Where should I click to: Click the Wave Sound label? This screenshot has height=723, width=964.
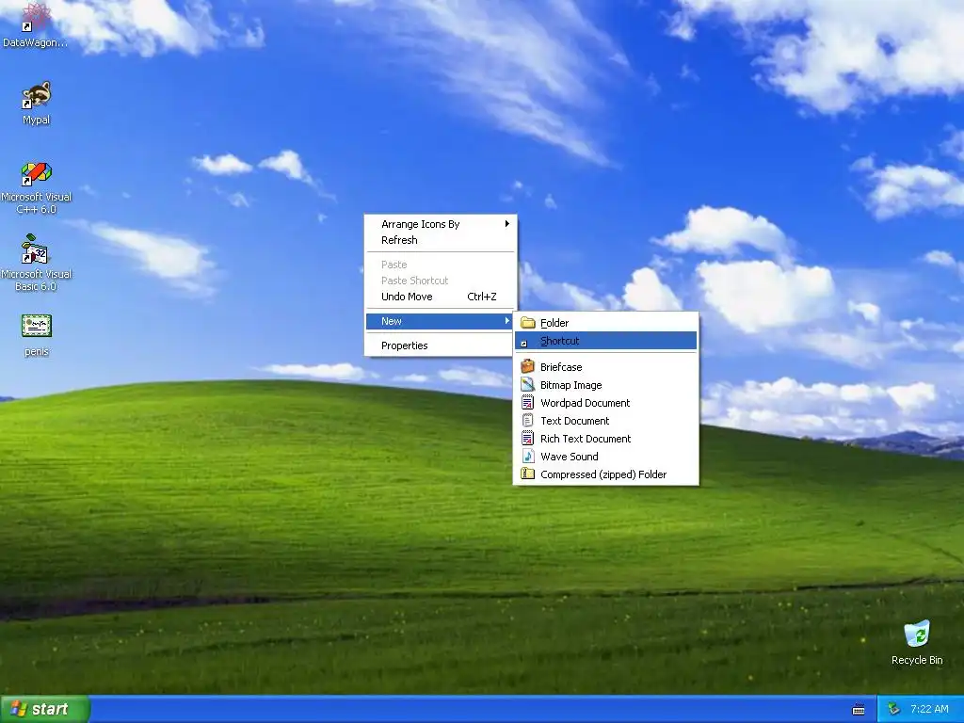(x=570, y=457)
